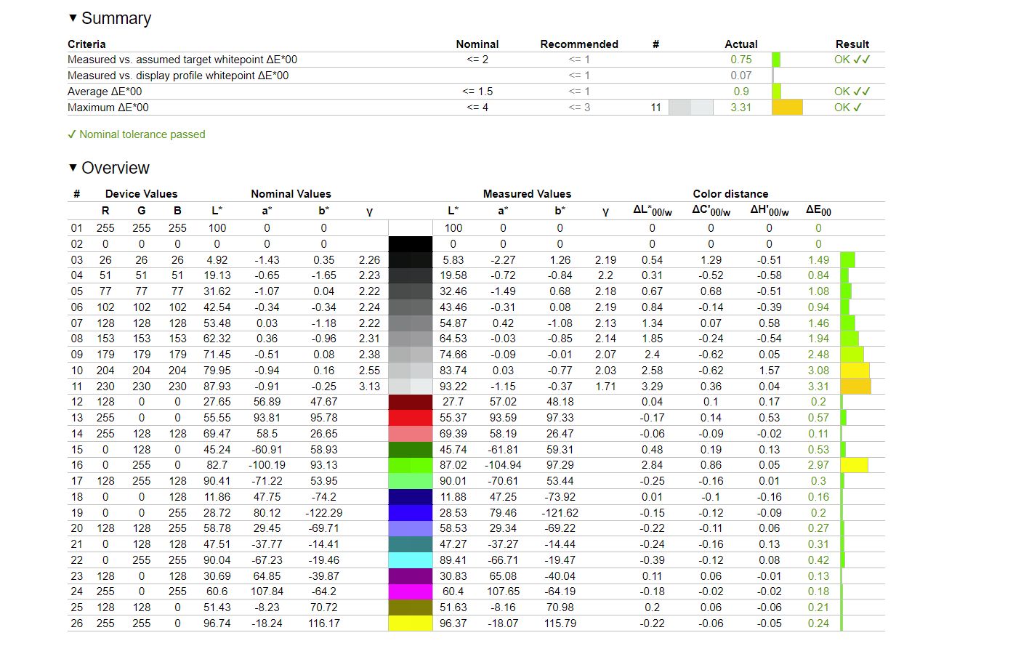Click the yellow ΔE bar in row 16
Image resolution: width=1021 pixels, height=646 pixels.
click(x=854, y=465)
